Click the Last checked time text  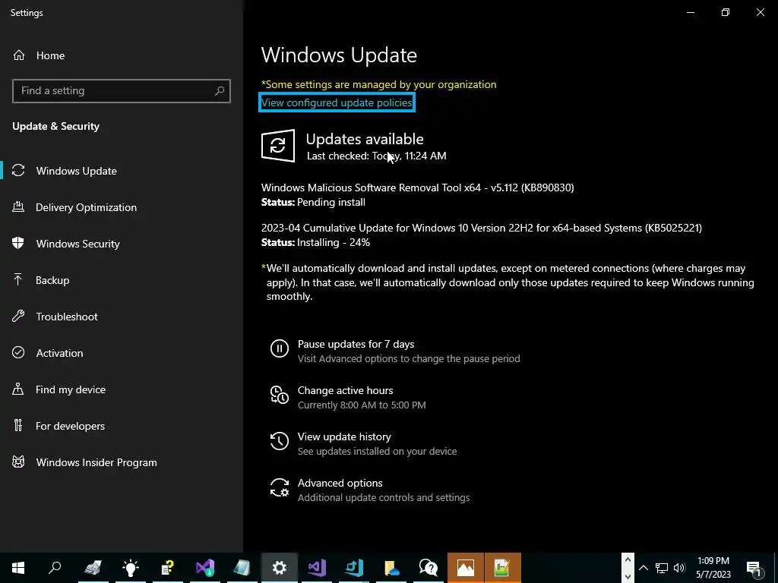(377, 156)
